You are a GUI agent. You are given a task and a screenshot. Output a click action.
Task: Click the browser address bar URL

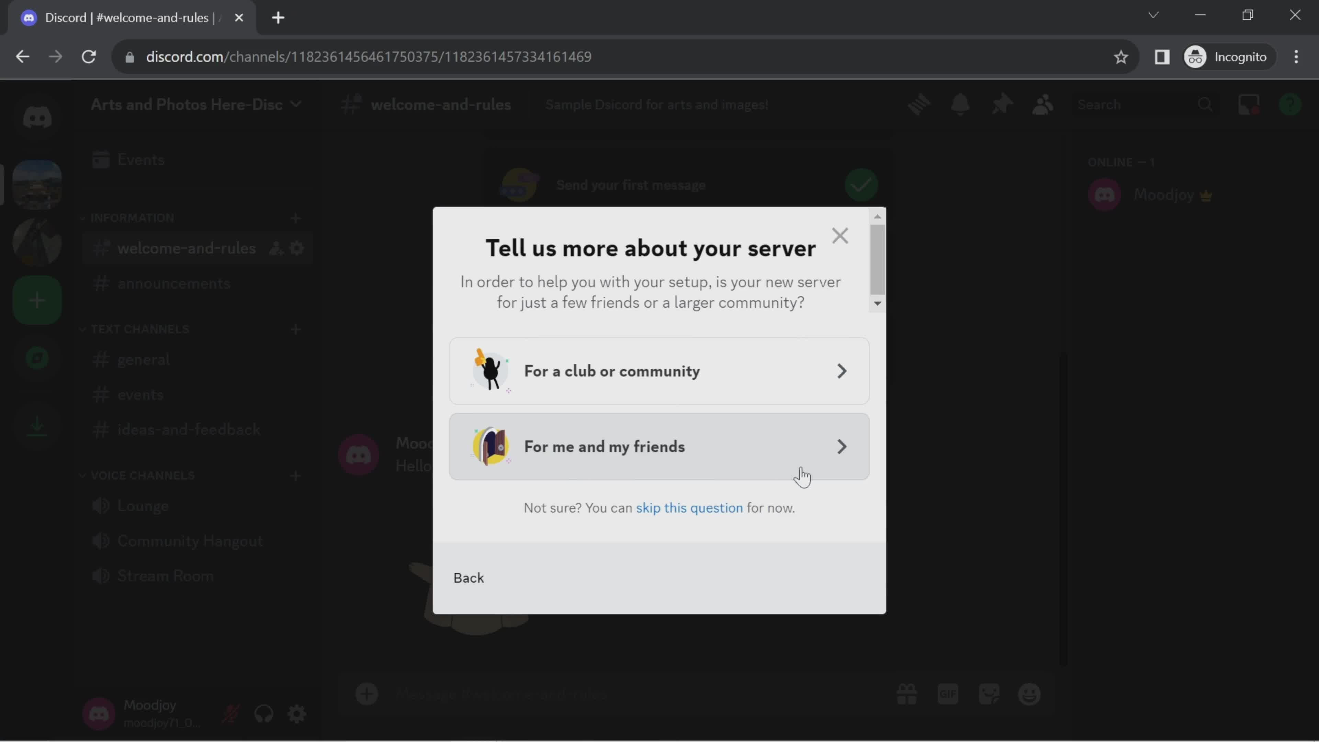tap(369, 57)
